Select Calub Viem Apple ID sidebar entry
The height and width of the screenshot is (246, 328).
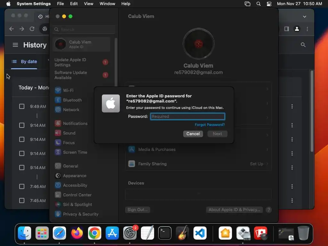[81, 44]
